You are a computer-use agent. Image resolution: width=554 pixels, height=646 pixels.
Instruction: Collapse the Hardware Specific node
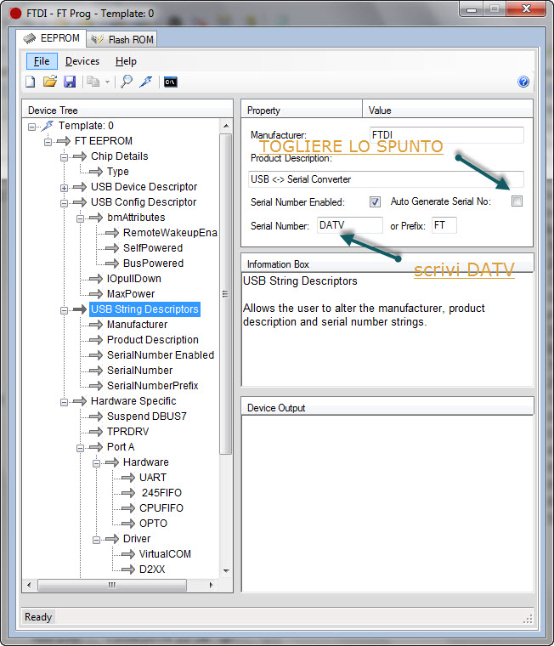tap(64, 402)
